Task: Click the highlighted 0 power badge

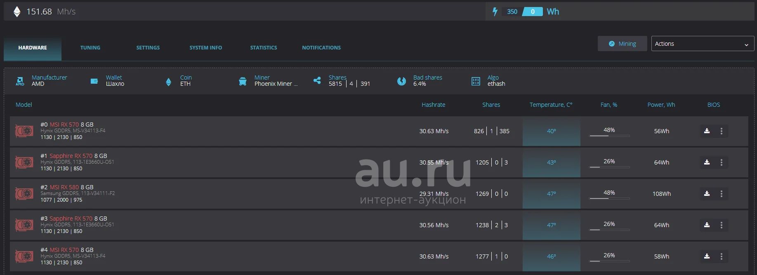Action: 533,12
